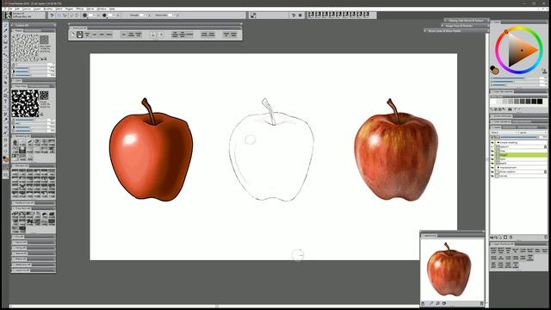The image size is (551, 310).
Task: Switch to the Papers tab
Action: coord(18,31)
